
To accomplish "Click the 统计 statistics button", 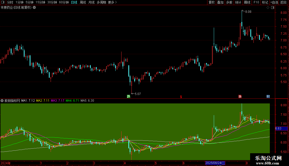I will coord(238,2).
